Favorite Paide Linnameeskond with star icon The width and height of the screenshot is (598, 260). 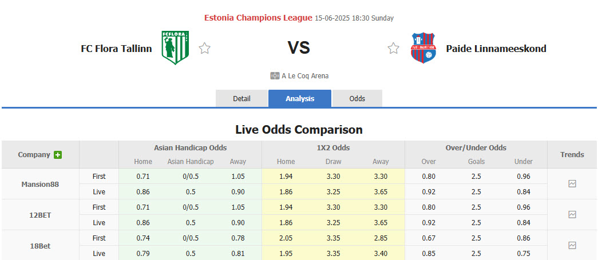click(x=393, y=49)
